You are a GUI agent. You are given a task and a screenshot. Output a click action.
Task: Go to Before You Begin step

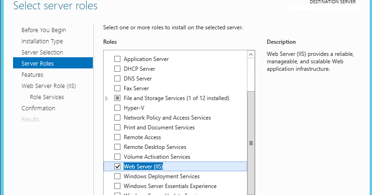(x=43, y=30)
